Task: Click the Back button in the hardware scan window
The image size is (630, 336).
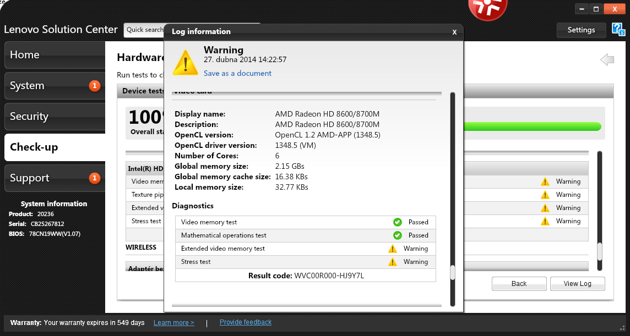Action: pos(519,283)
